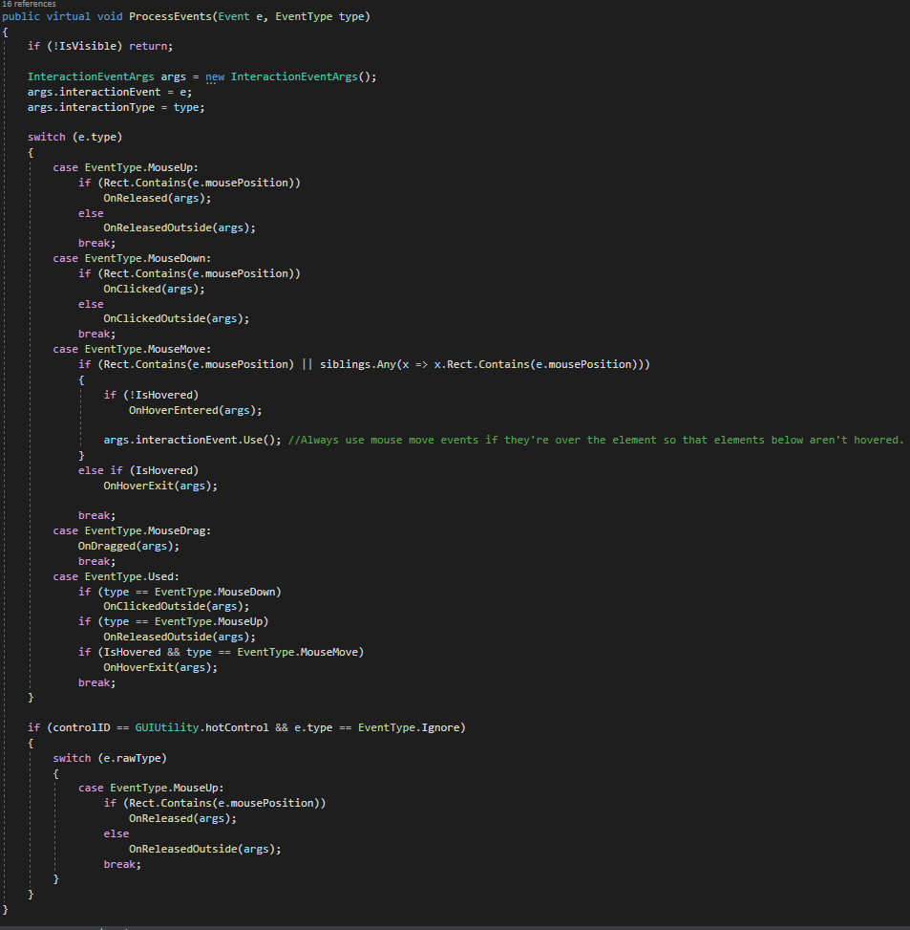Click 'case EventType.MouseMove:' label

132,349
